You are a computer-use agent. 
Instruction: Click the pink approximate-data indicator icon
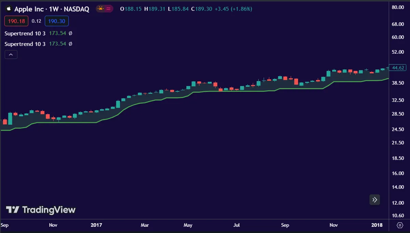click(x=109, y=9)
